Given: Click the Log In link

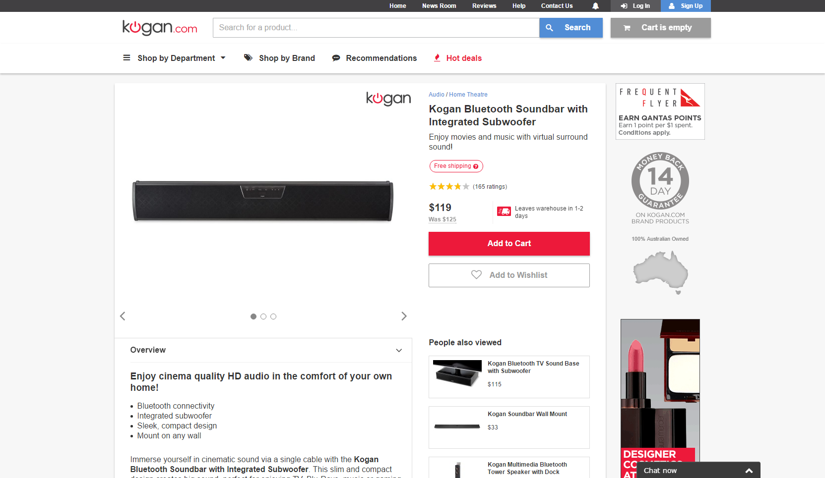Looking at the screenshot, I should pos(636,6).
